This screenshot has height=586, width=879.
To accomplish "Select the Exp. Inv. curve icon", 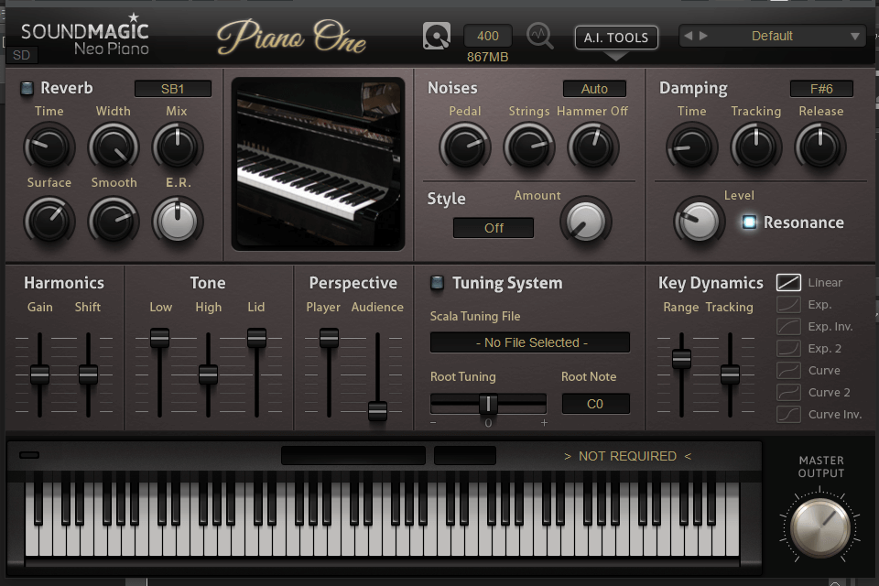I will (x=788, y=326).
